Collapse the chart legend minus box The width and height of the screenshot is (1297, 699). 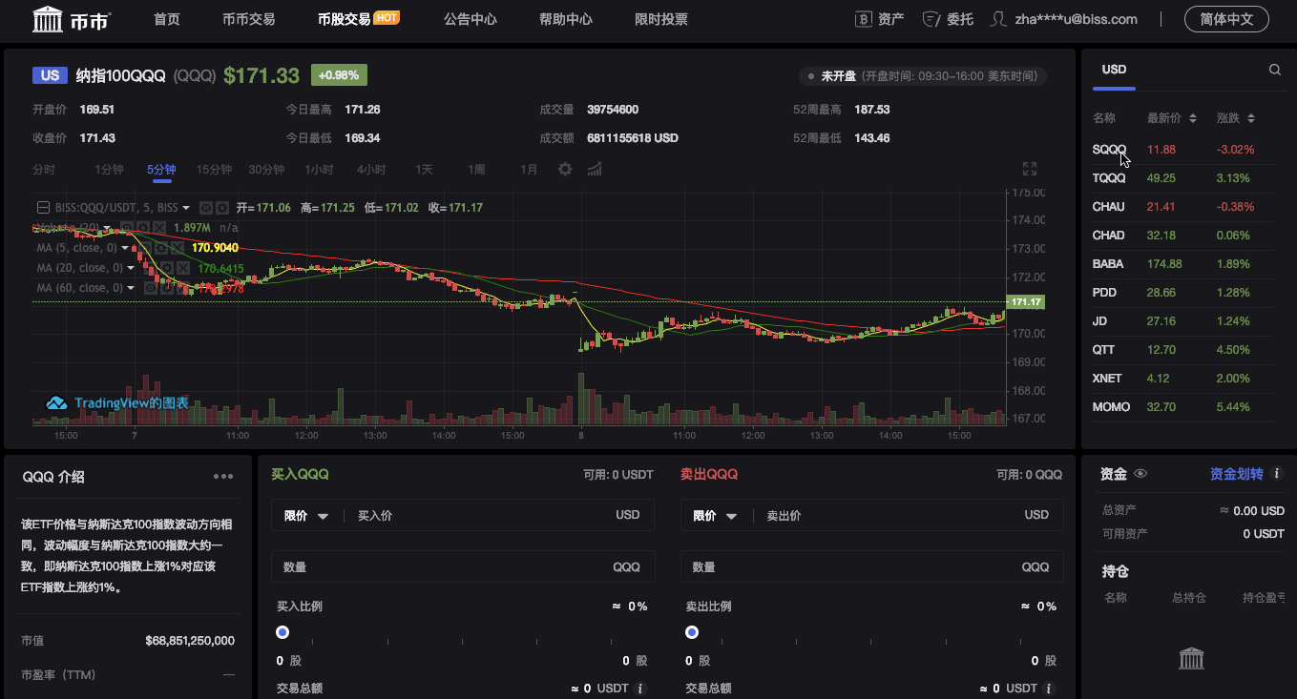pos(43,208)
